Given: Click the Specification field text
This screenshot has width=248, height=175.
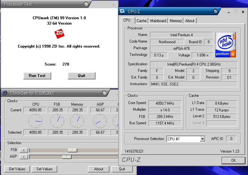Looking at the screenshot, I should pos(194,64).
